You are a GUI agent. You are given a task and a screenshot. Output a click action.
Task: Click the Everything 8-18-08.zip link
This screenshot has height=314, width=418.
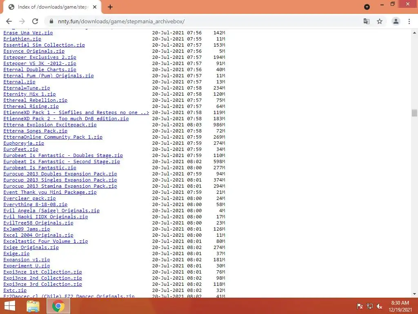point(35,204)
